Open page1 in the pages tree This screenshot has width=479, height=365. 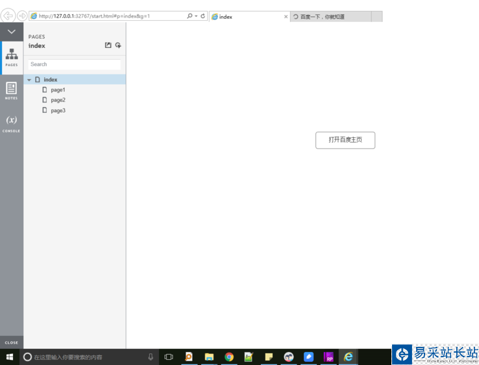tap(58, 90)
